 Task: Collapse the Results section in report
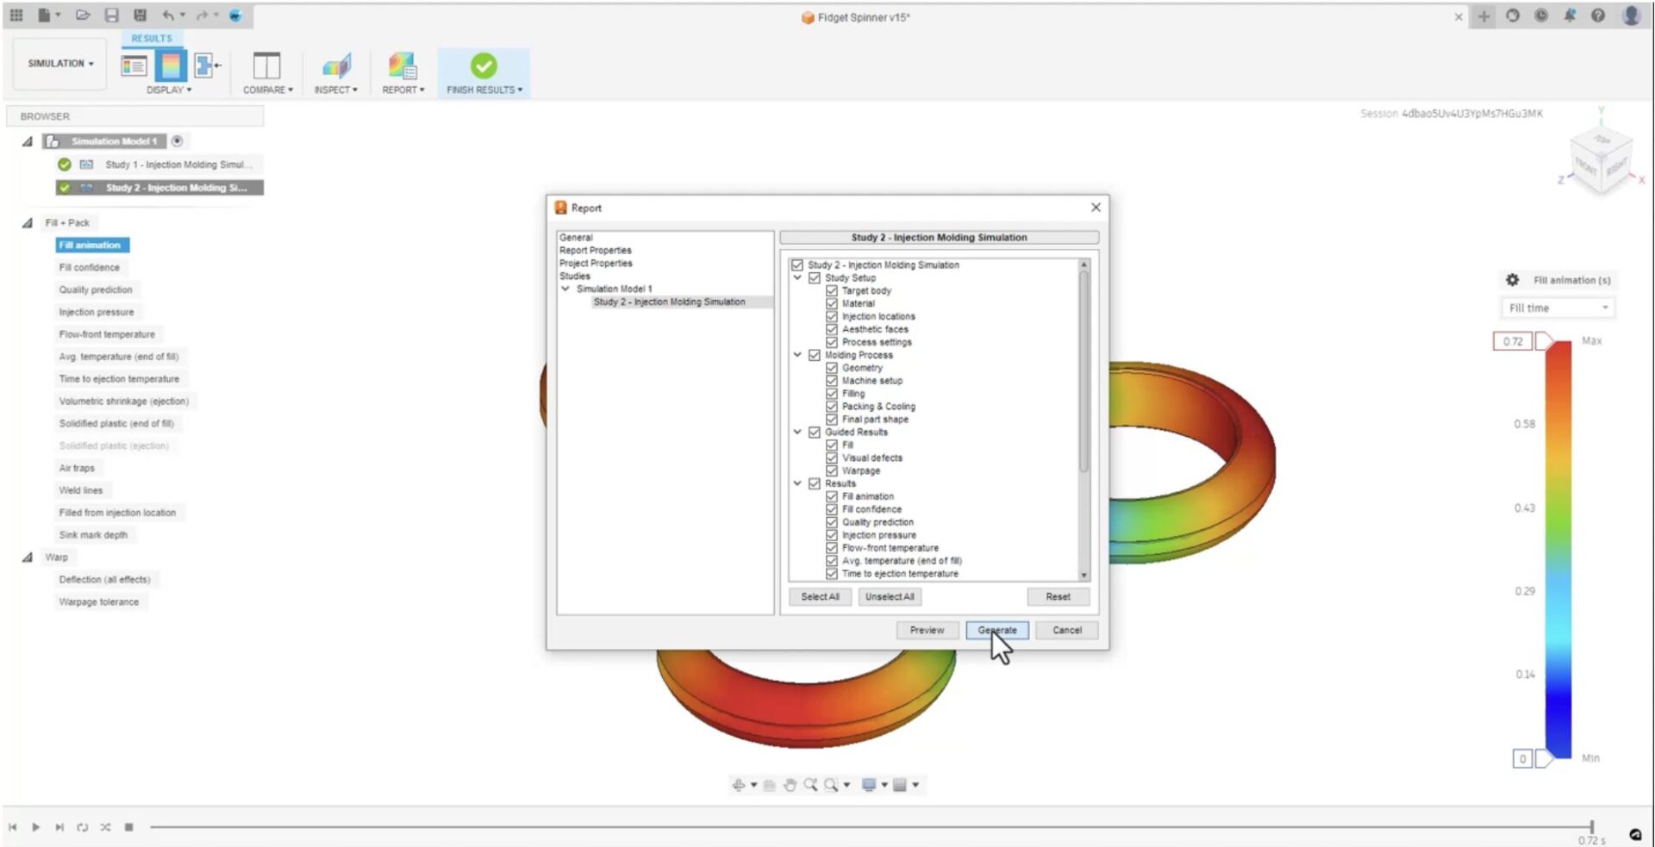[797, 483]
